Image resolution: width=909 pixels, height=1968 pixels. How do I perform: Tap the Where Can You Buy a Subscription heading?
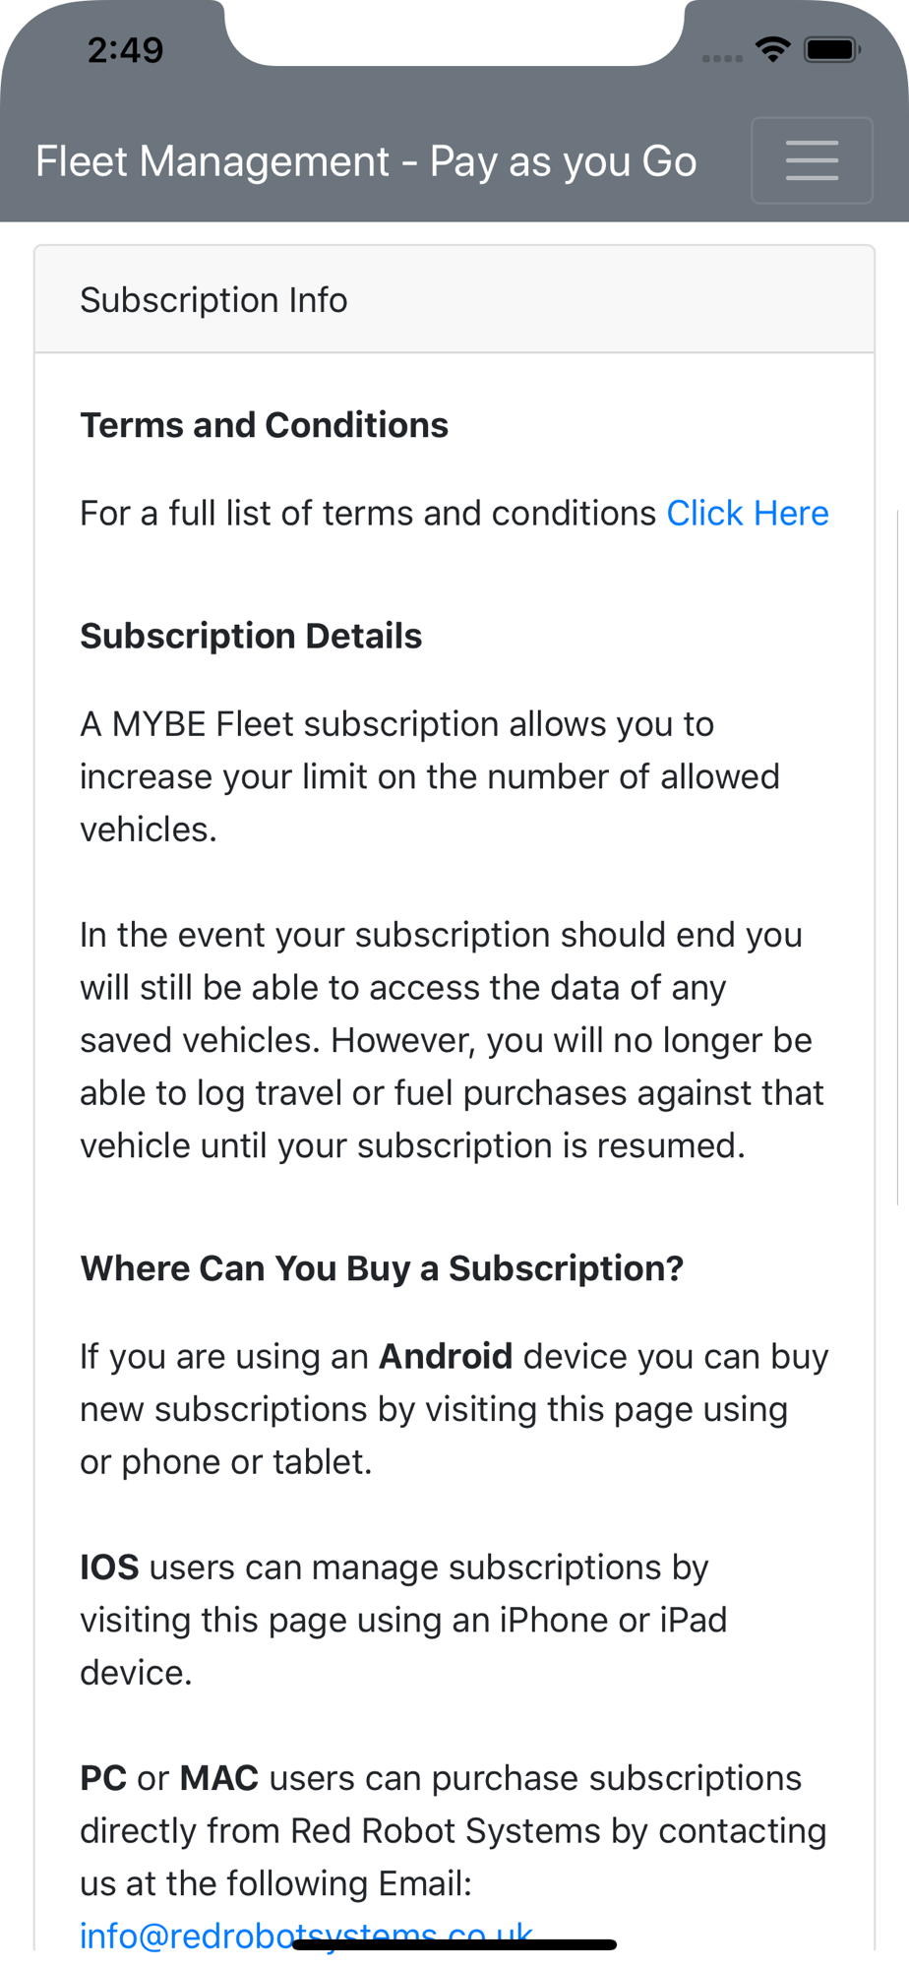click(x=382, y=1268)
